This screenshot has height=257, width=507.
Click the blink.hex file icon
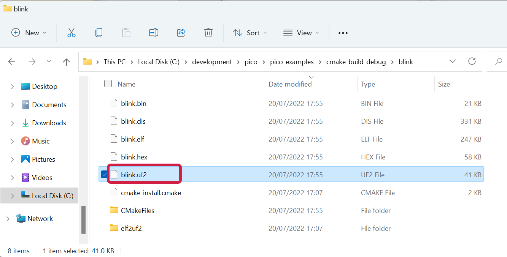pyautogui.click(x=114, y=157)
